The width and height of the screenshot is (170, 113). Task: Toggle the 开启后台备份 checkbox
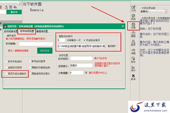tap(85, 40)
